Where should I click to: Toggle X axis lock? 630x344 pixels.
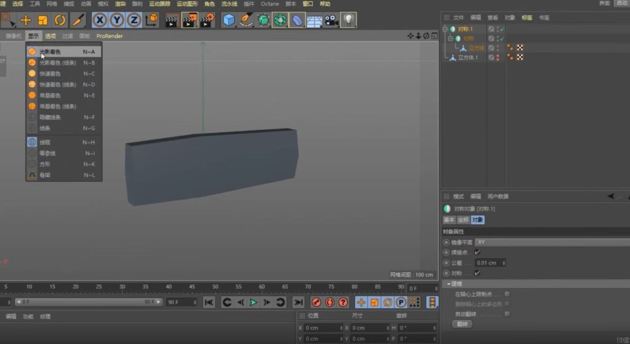pyautogui.click(x=100, y=20)
